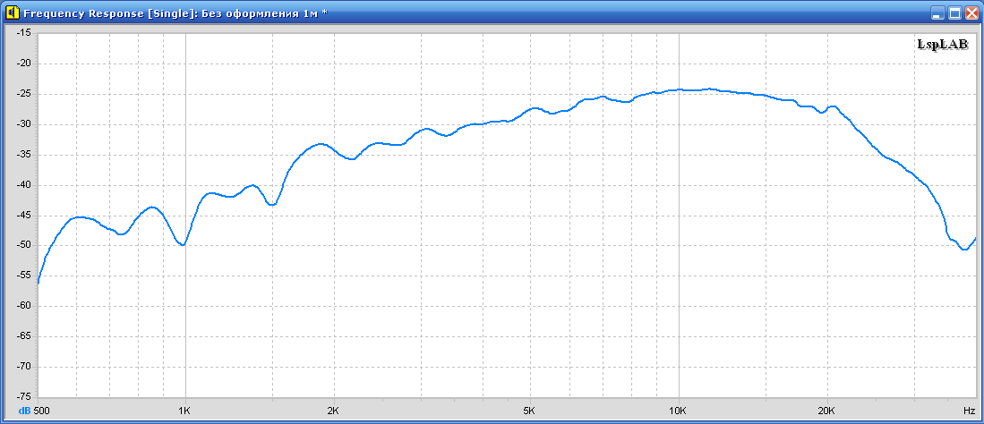This screenshot has width=984, height=424.
Task: Click the 20K frequency axis label
Action: click(826, 411)
